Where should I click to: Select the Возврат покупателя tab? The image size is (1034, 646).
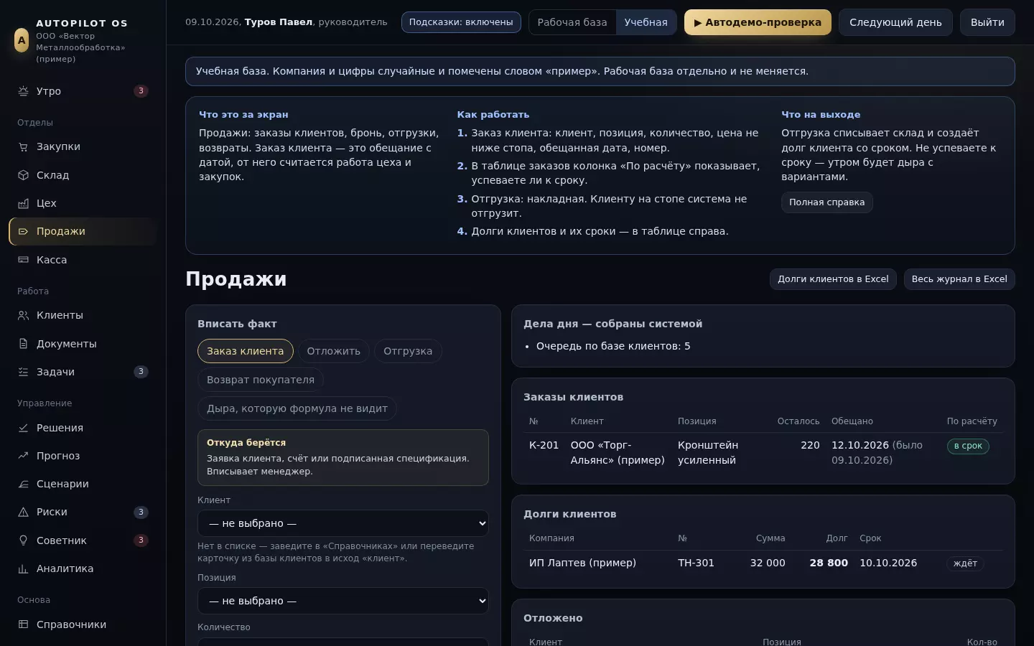261,380
